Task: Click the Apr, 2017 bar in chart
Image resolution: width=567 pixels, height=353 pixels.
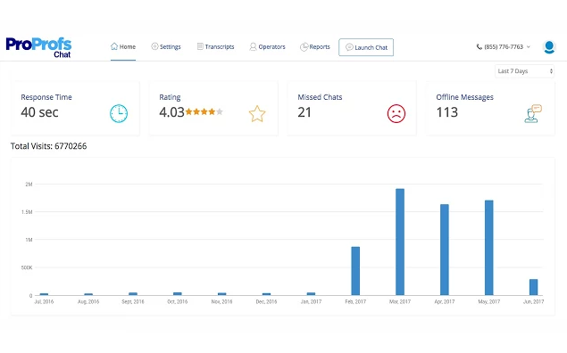Action: 445,250
